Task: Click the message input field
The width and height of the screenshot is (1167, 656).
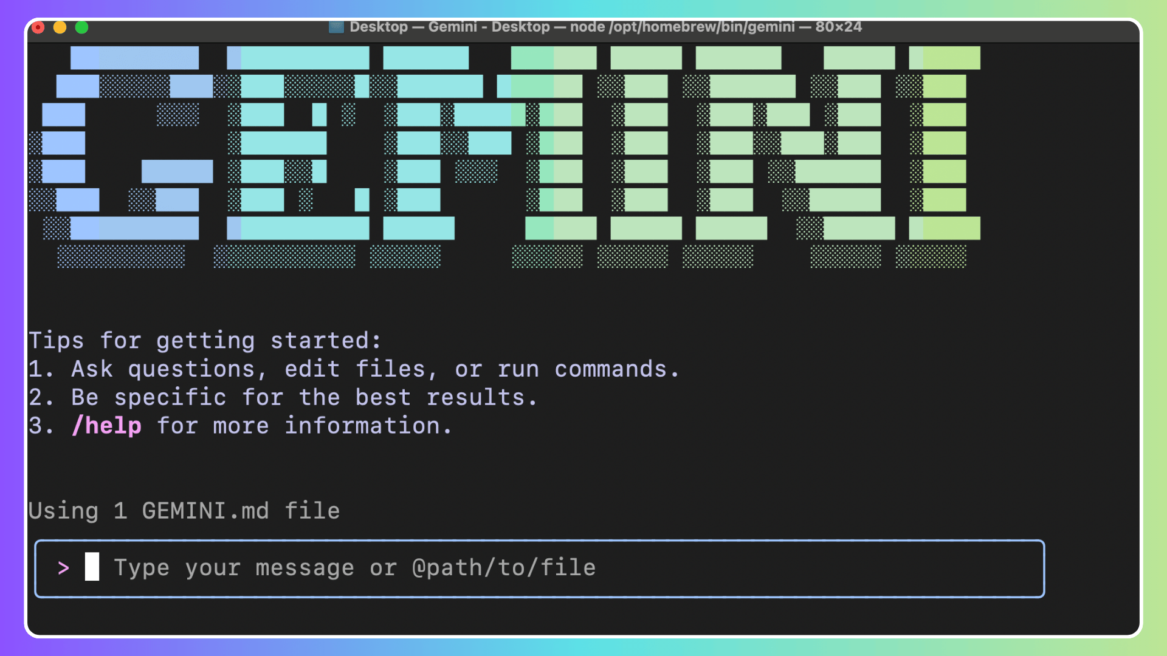Action: tap(539, 569)
